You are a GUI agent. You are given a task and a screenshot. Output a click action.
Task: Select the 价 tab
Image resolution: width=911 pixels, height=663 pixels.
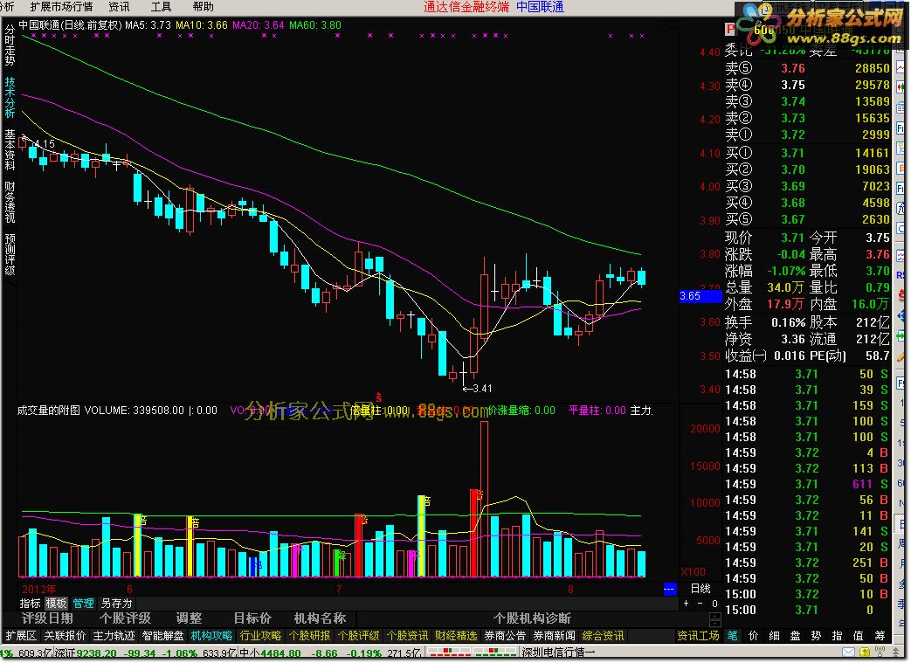coord(753,636)
